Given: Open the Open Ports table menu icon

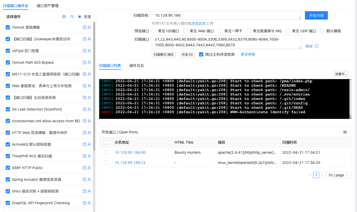Looking at the screenshot, I should tap(345, 132).
